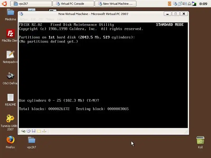
Task: Click the window title bar text
Action: coord(93,14)
